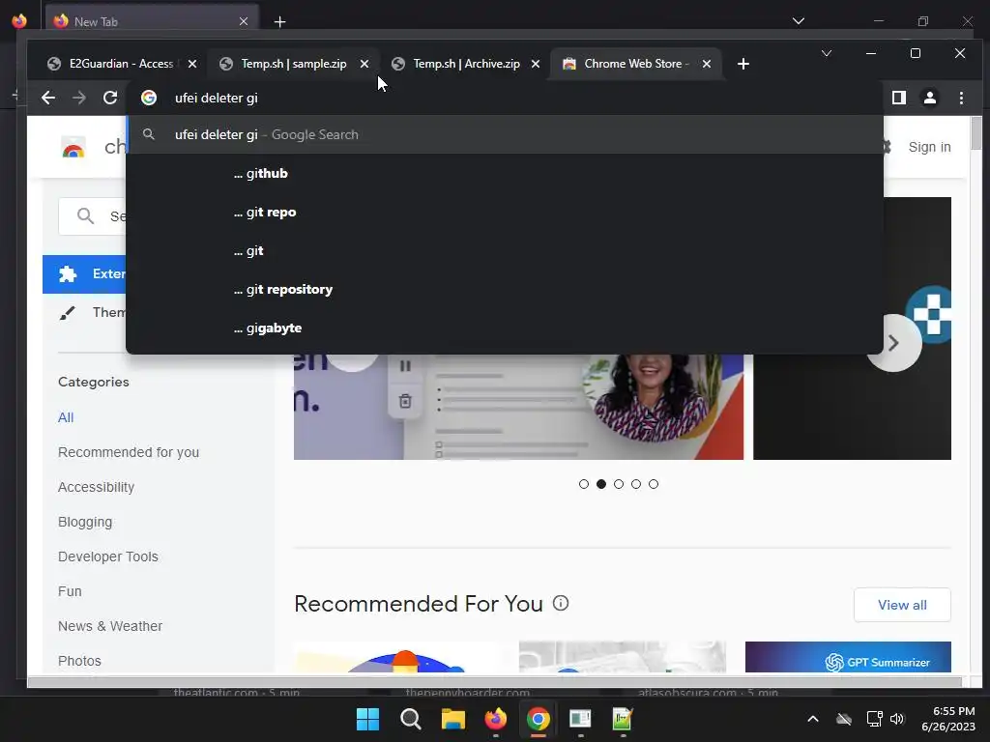Open Windows taskbar search
Screen dimensions: 990x742
pyautogui.click(x=410, y=719)
